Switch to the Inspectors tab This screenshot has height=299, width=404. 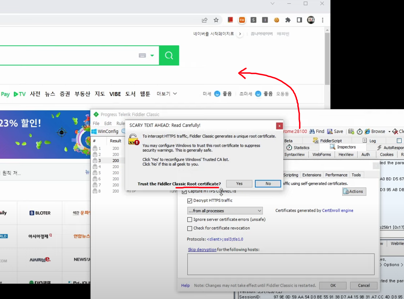point(343,147)
